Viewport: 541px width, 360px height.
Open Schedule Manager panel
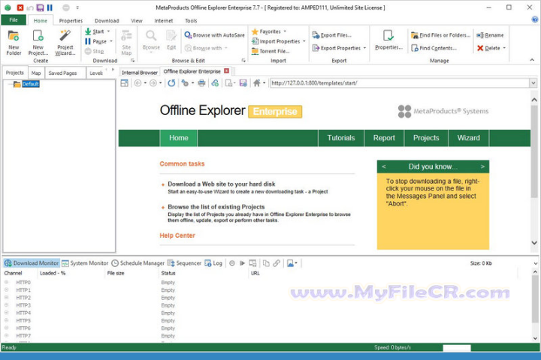coord(138,263)
